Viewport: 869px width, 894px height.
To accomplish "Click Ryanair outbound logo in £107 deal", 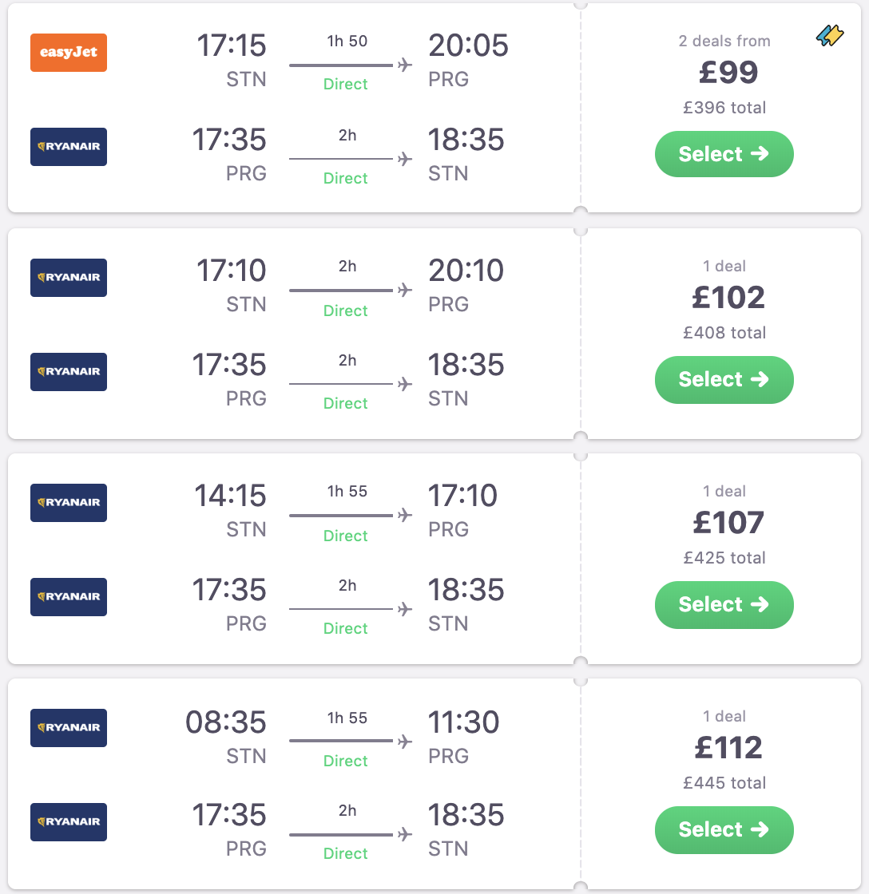I will click(69, 503).
